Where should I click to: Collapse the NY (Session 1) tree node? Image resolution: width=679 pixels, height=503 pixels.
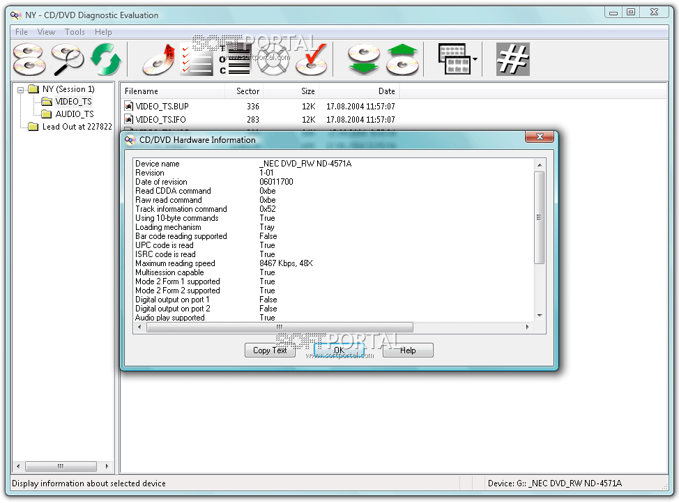tap(20, 90)
